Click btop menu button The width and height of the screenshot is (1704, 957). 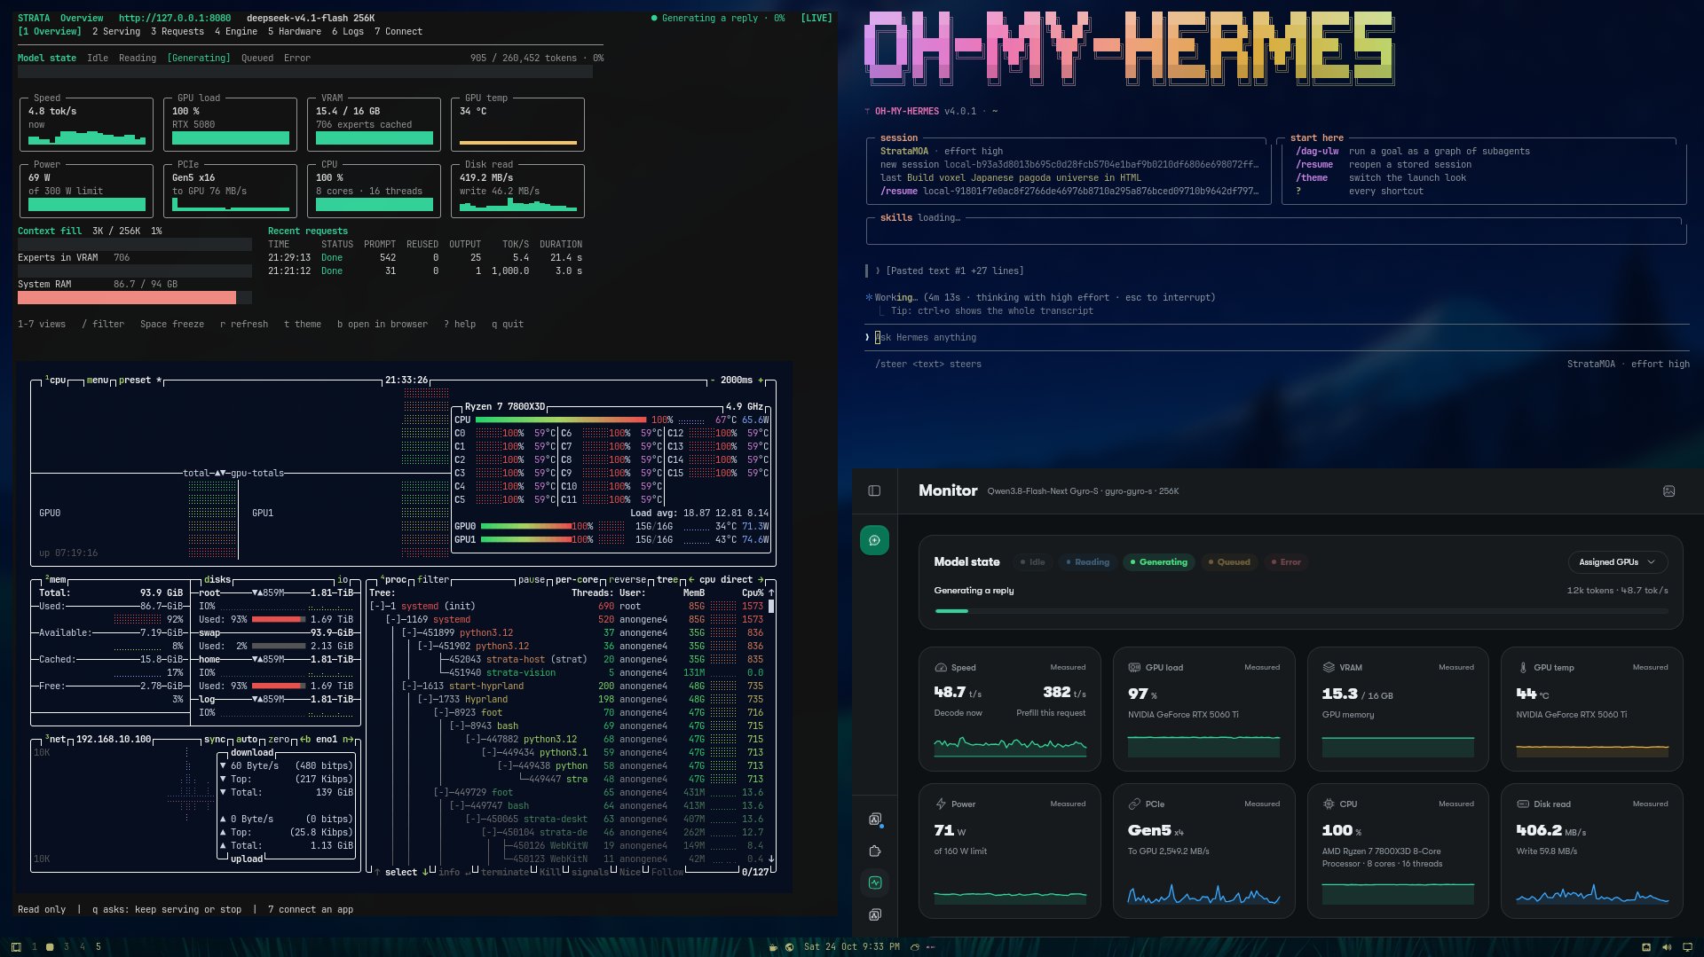tap(97, 380)
